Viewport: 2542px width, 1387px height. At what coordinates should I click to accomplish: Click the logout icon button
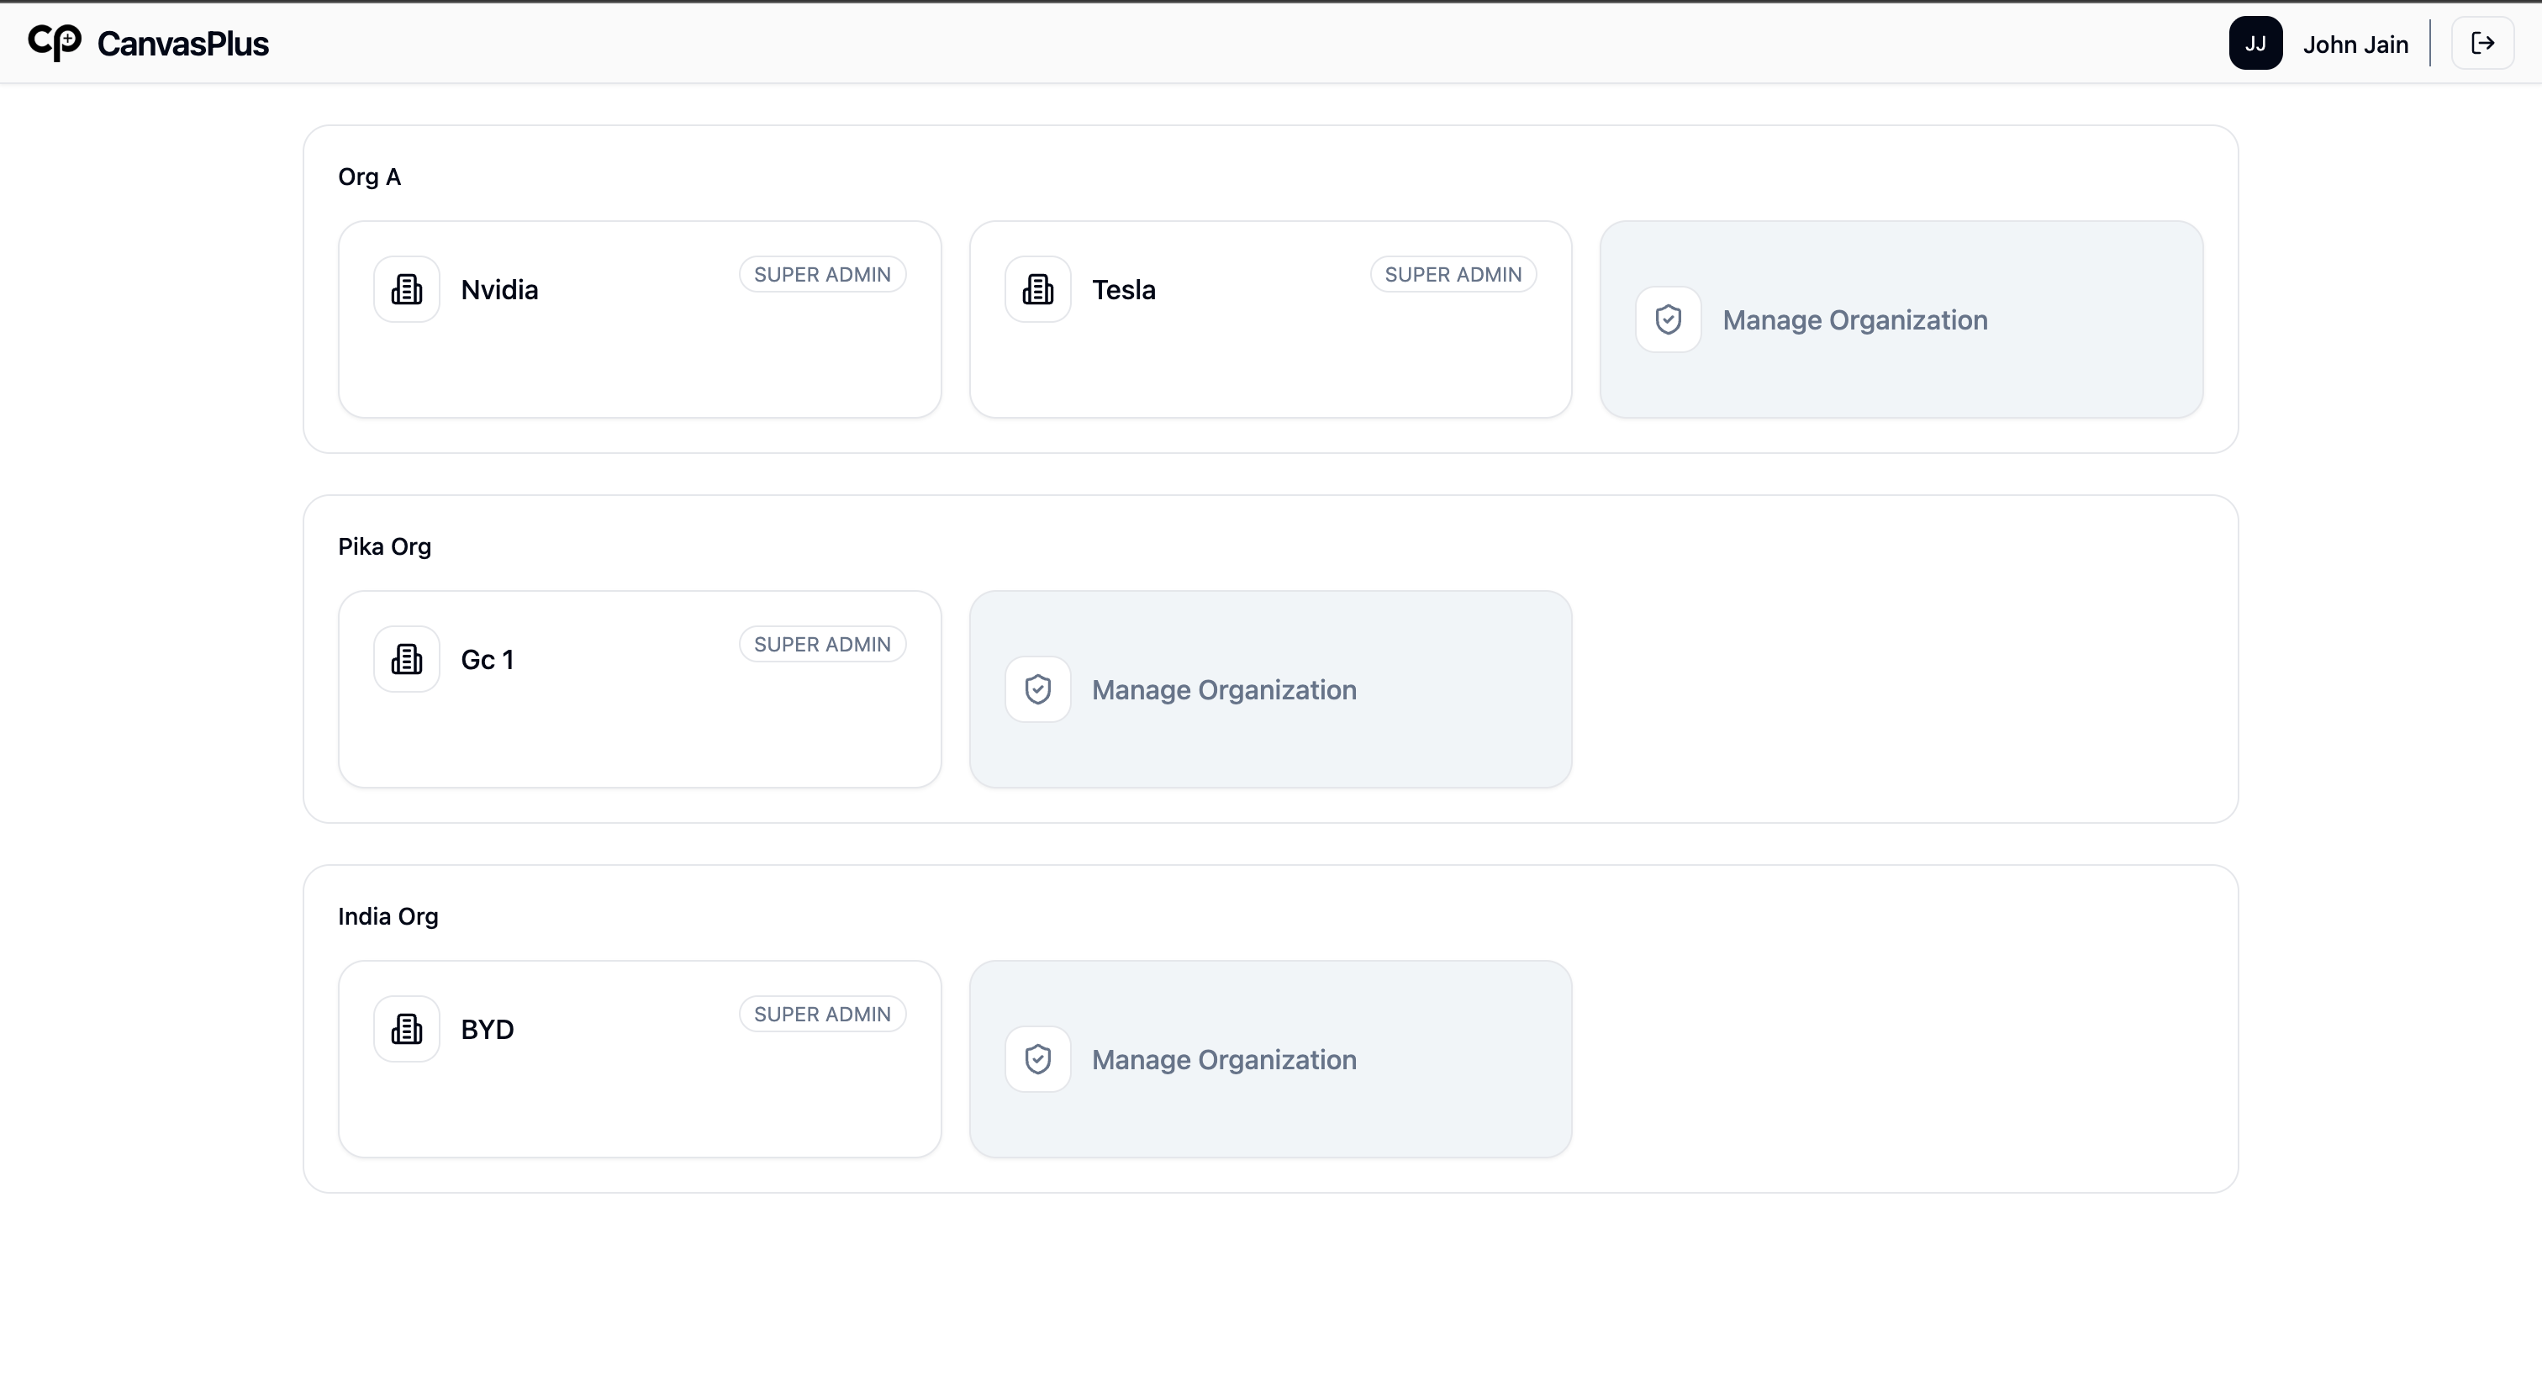(2483, 44)
